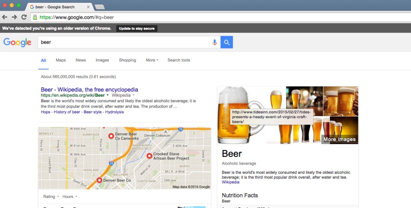Click the Map data ©2016 Google attribution

click(x=191, y=187)
